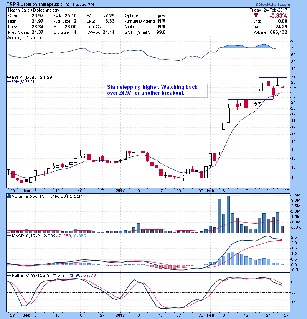Click the StockCharts.com credit in the header
The image size is (307, 319).
[x=273, y=4]
